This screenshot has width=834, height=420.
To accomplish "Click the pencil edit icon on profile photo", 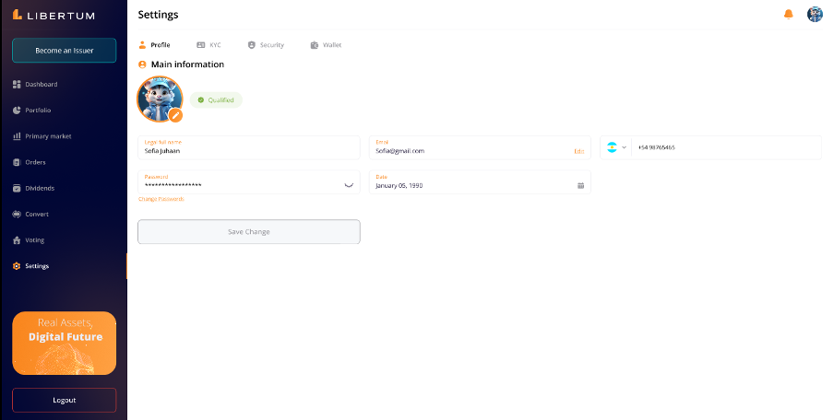I will [175, 115].
